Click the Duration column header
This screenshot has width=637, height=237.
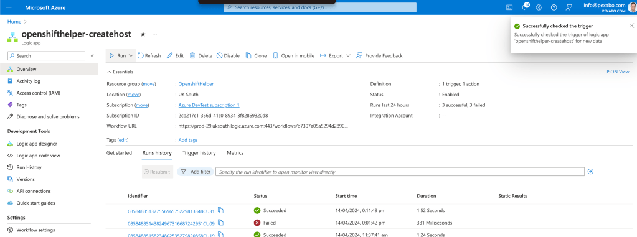426,196
